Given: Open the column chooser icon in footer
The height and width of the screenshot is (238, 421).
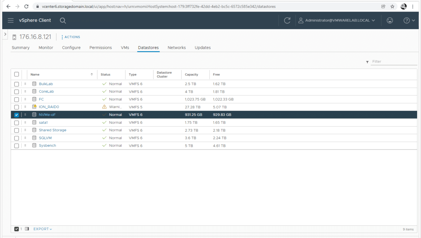Looking at the screenshot, I should [x=27, y=229].
